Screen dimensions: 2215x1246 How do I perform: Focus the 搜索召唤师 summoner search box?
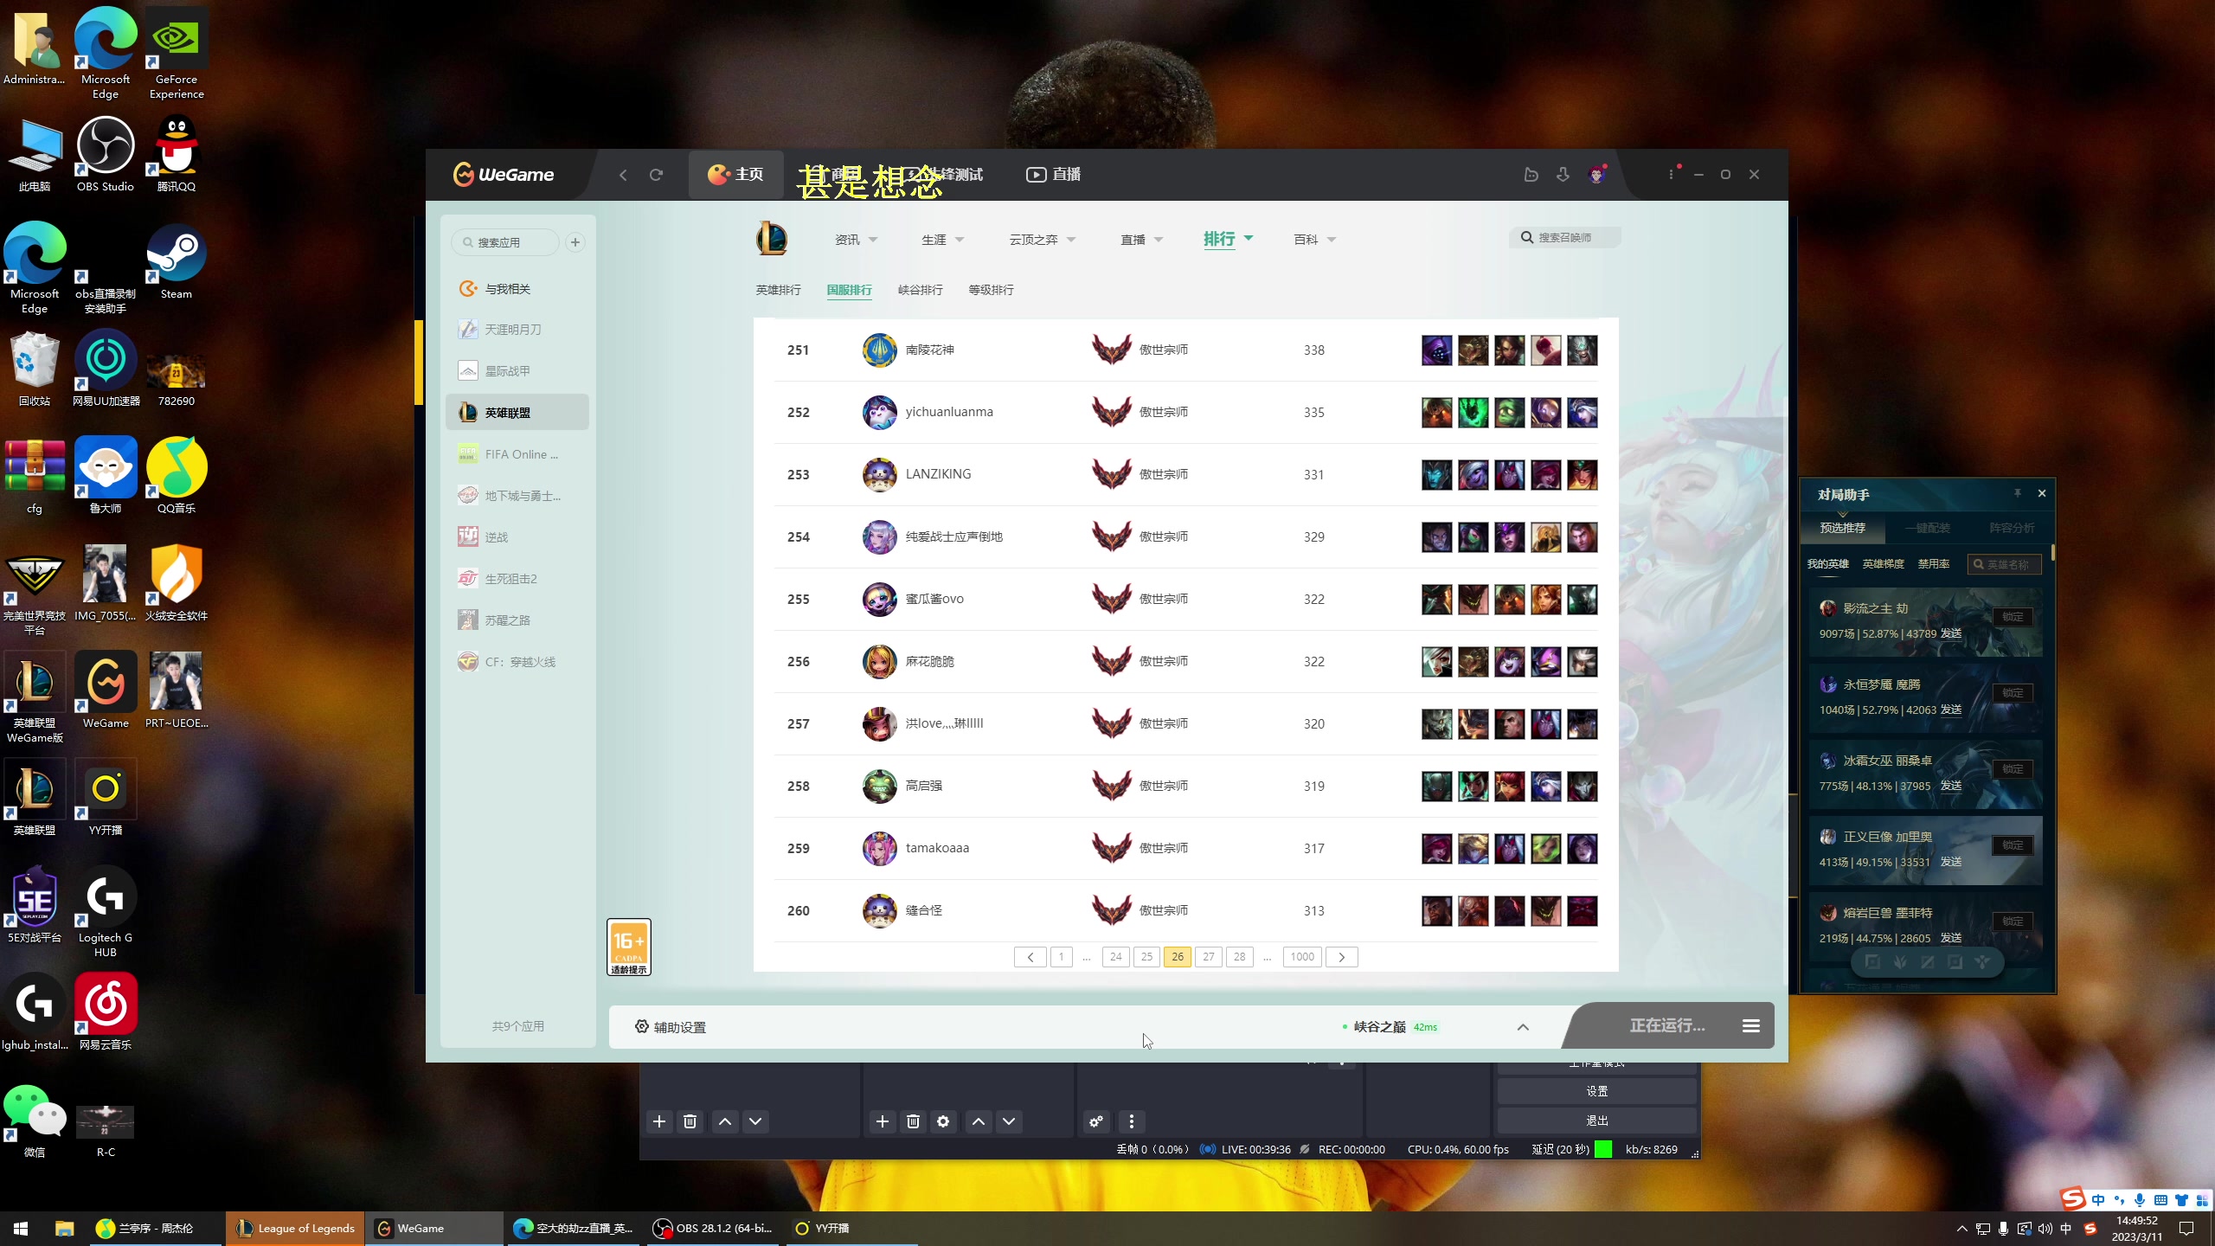[1565, 237]
